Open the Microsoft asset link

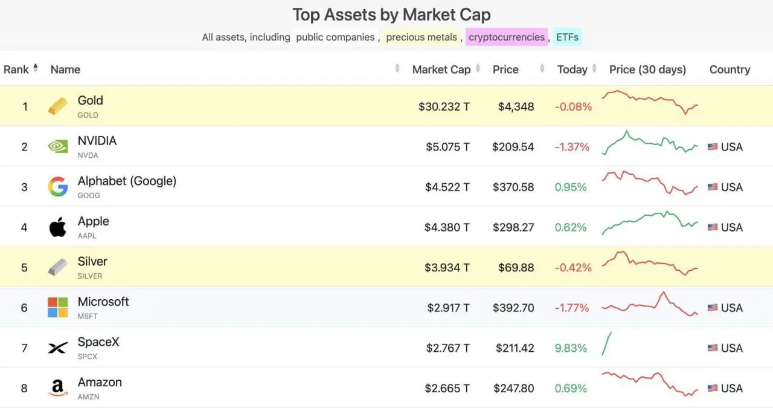[103, 302]
